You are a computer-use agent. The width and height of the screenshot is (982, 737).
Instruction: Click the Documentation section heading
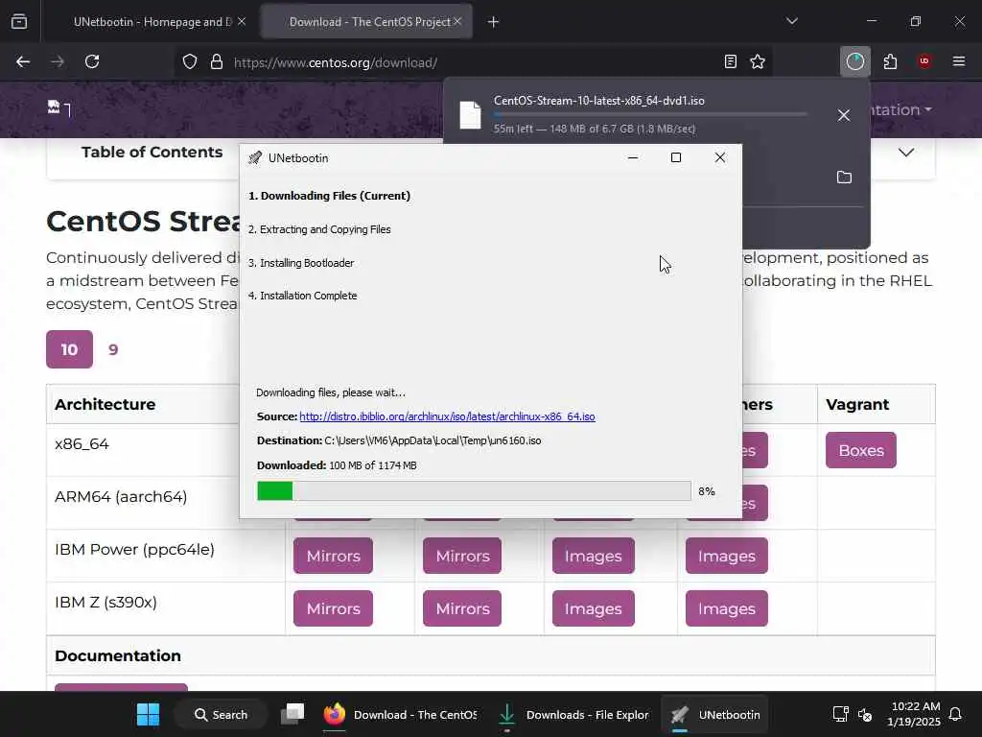point(118,655)
